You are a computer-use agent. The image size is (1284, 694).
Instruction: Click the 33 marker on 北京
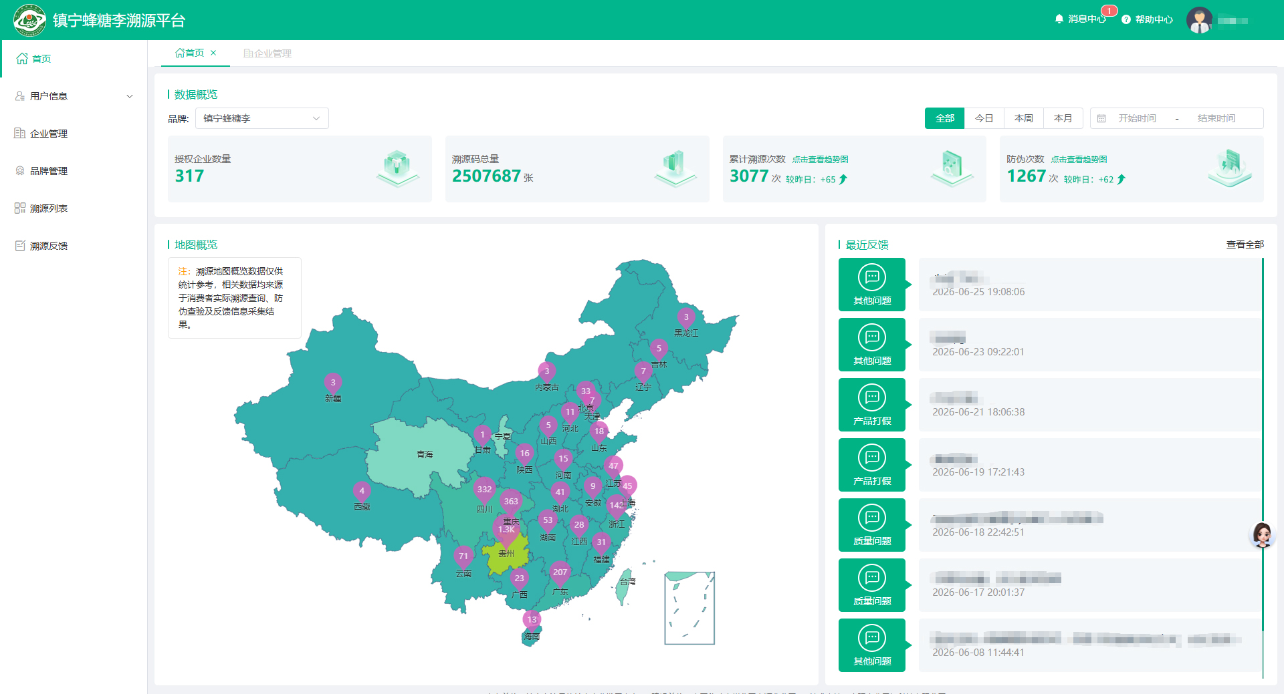586,392
